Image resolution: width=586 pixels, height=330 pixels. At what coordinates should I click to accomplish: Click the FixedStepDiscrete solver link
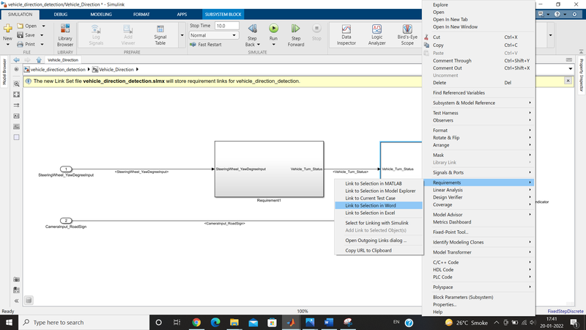565,311
